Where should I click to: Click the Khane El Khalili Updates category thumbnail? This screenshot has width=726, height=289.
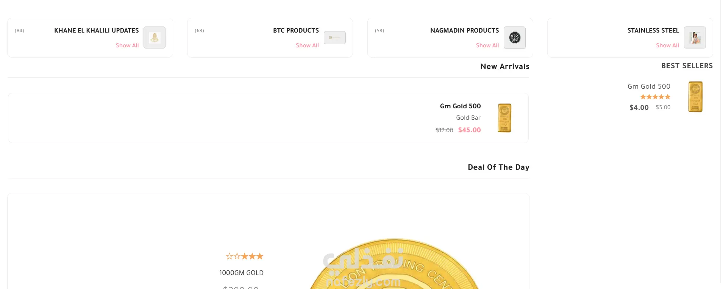pos(155,37)
